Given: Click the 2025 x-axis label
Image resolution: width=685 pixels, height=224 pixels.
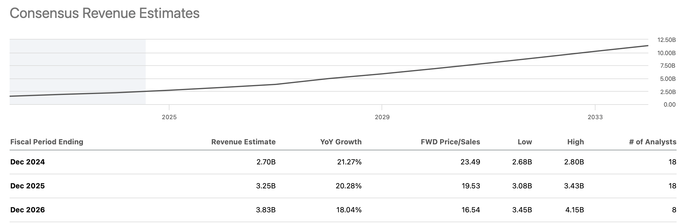Looking at the screenshot, I should pyautogui.click(x=169, y=117).
